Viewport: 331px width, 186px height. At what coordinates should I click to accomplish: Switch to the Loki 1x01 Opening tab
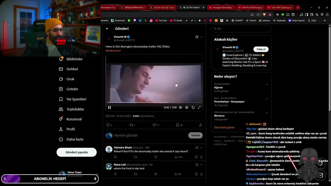click(280, 7)
